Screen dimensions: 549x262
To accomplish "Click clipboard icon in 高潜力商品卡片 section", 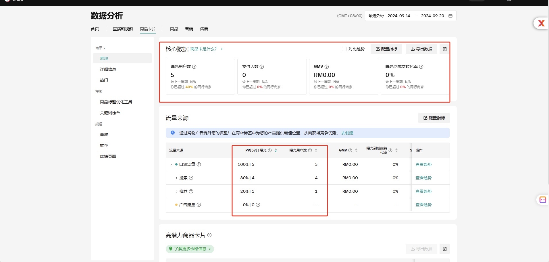I will pos(445,249).
